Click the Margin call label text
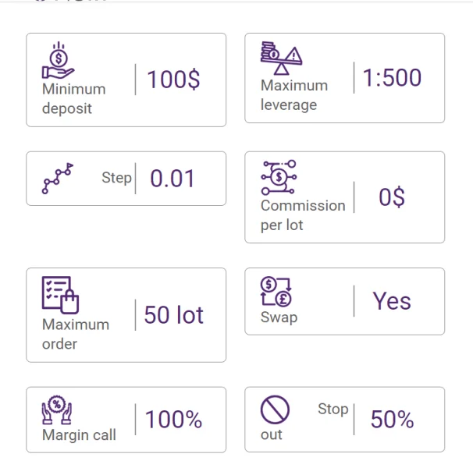The width and height of the screenshot is (473, 468). pos(79,435)
